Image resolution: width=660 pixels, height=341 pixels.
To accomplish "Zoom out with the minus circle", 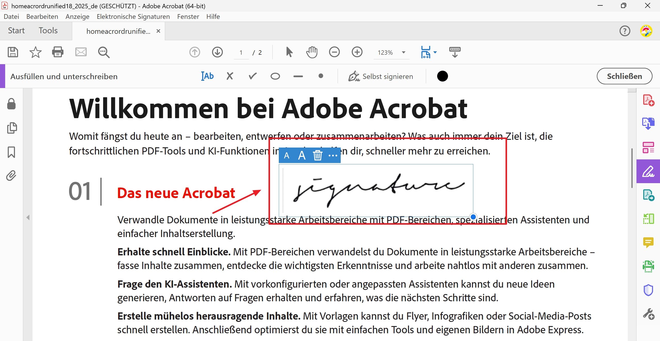I will pos(334,52).
